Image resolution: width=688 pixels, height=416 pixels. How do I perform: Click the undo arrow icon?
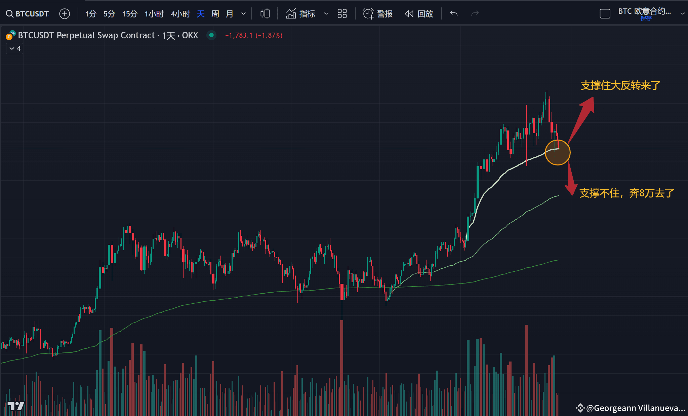click(453, 14)
